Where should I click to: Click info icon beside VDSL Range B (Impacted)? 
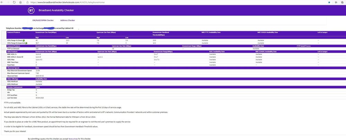pos(26,43)
